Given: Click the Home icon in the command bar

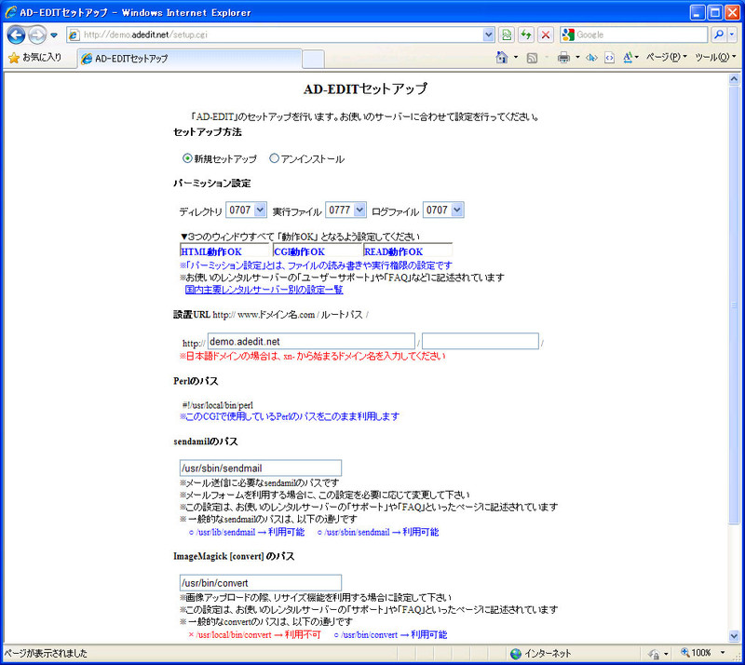Looking at the screenshot, I should tap(502, 58).
